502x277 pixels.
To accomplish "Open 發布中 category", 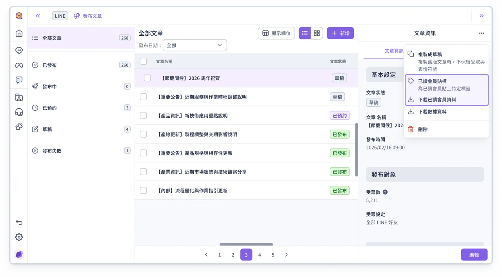I will click(x=81, y=86).
